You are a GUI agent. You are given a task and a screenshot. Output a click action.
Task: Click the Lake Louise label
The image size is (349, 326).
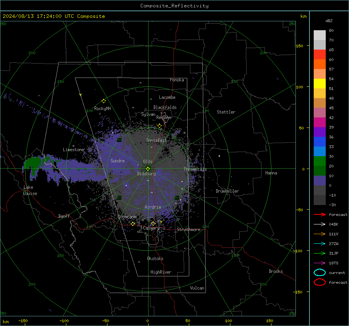point(30,190)
